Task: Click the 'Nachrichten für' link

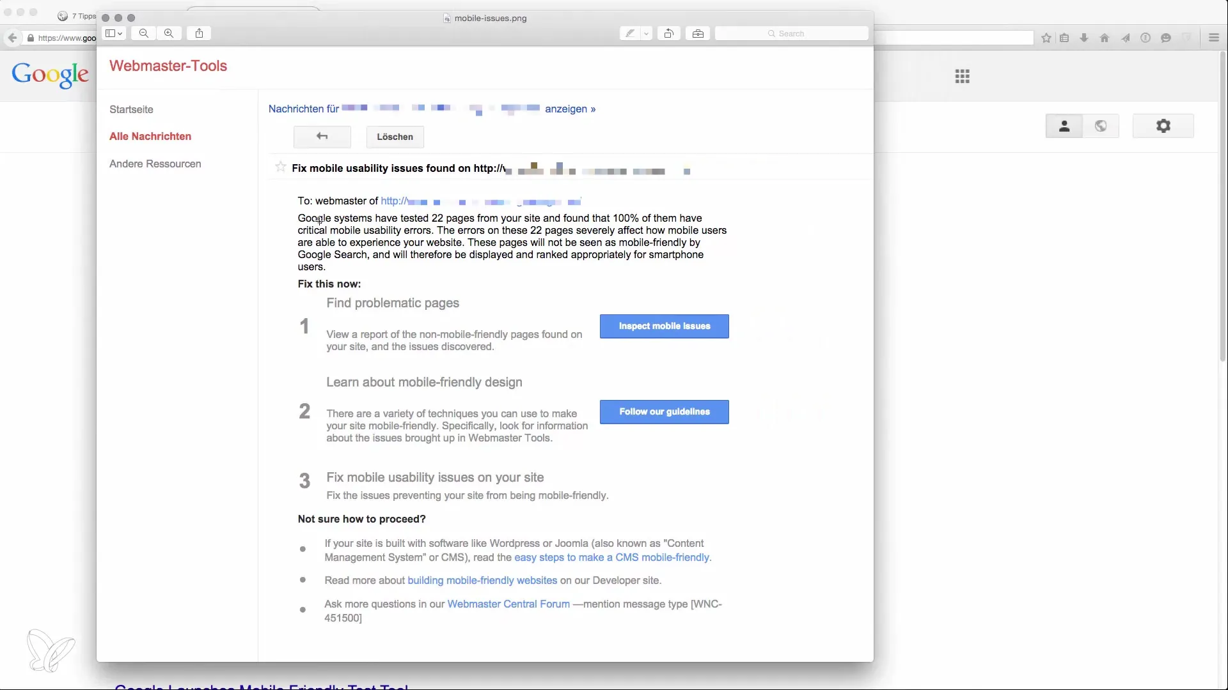Action: [x=304, y=109]
